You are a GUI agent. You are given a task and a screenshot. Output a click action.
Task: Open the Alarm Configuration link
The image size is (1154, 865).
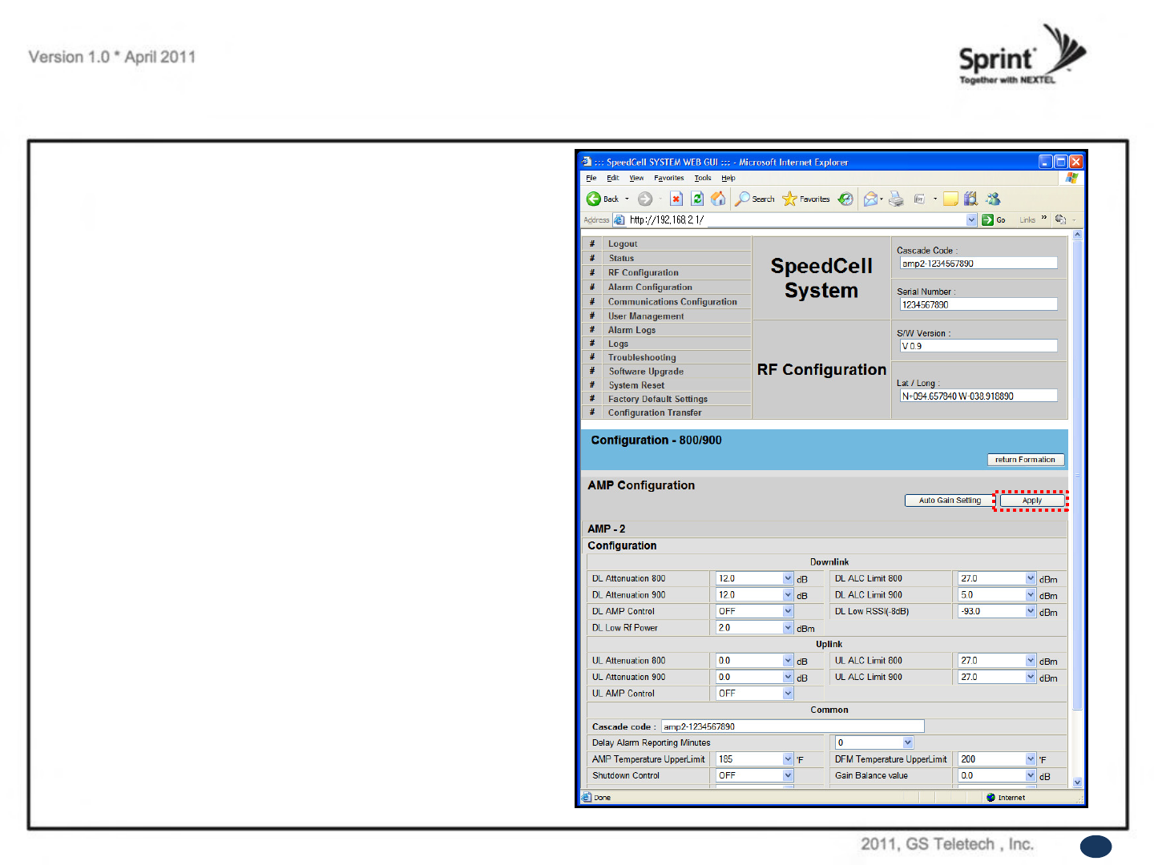tap(650, 287)
